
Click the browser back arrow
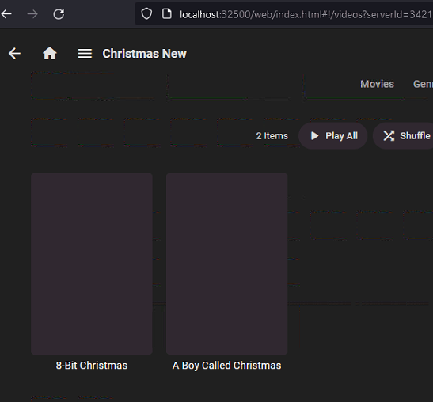click(6, 13)
